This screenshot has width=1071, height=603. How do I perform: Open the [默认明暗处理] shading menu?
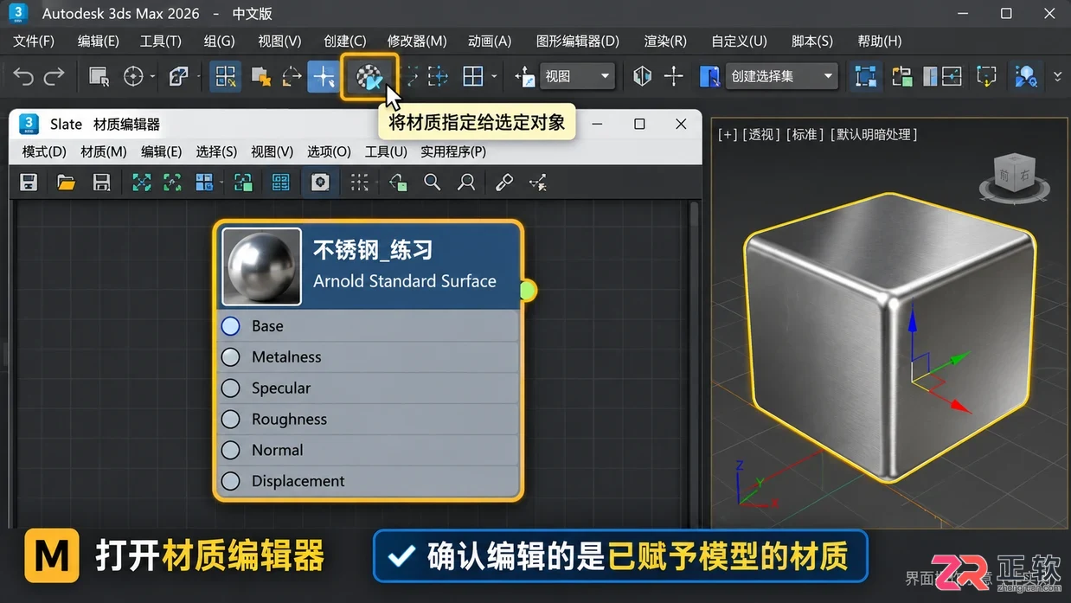click(x=874, y=134)
